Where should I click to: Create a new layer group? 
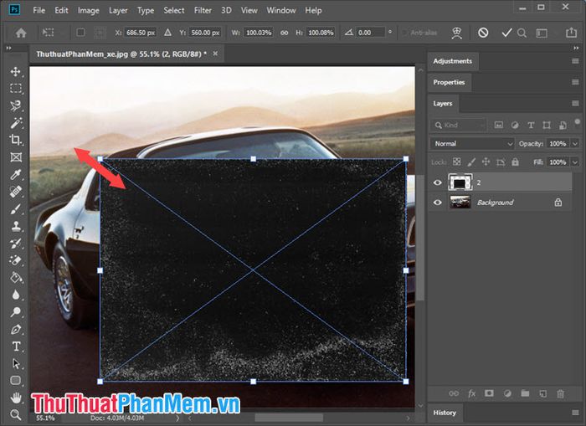point(525,393)
